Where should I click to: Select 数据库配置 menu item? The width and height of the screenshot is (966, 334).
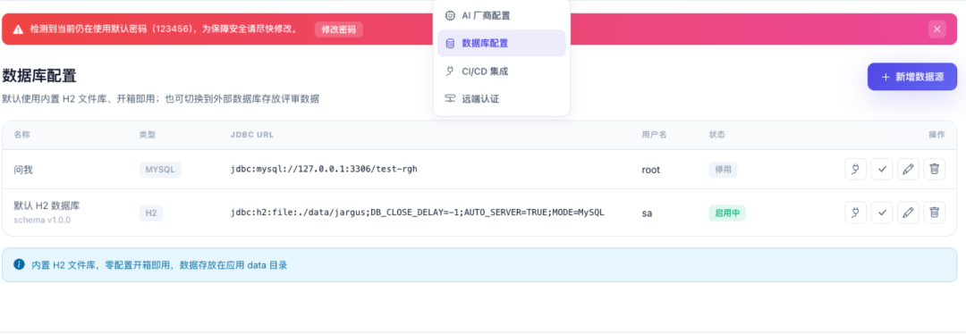pyautogui.click(x=502, y=43)
